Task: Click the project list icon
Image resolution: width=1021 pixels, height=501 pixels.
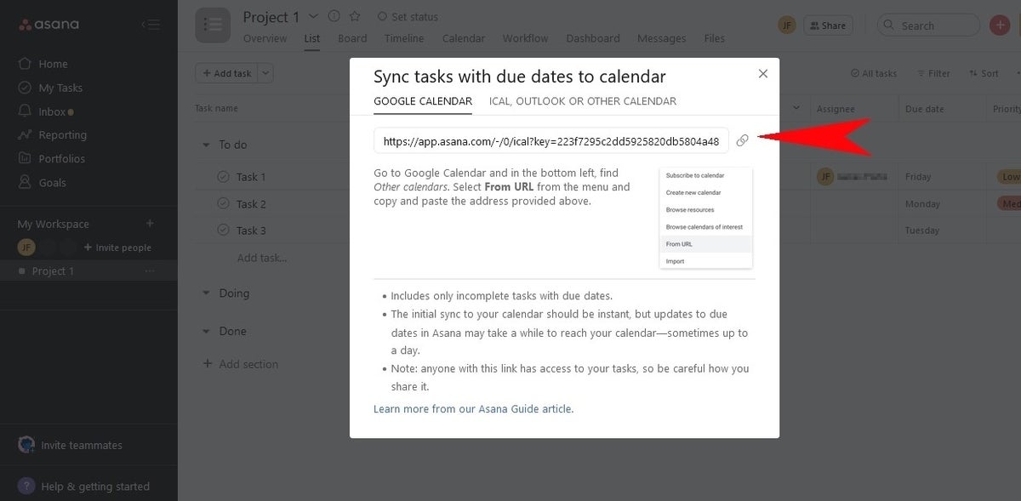Action: tap(213, 25)
